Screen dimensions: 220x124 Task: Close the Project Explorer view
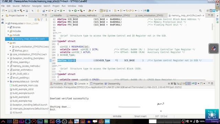click(26, 15)
